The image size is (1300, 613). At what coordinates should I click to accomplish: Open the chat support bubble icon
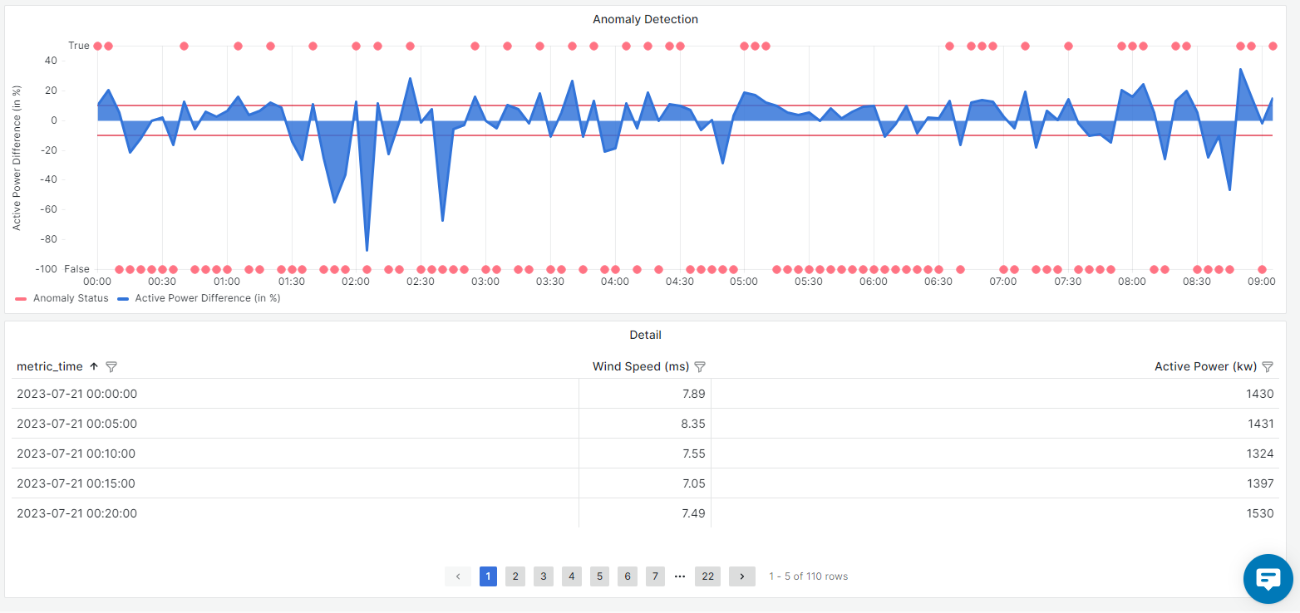coord(1268,578)
